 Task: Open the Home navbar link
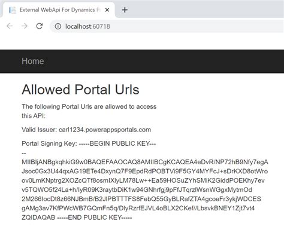tap(33, 61)
